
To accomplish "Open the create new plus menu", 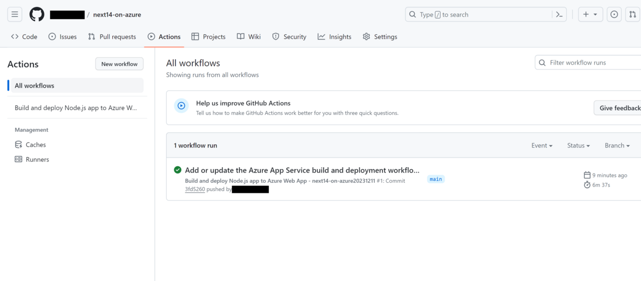I will click(590, 14).
